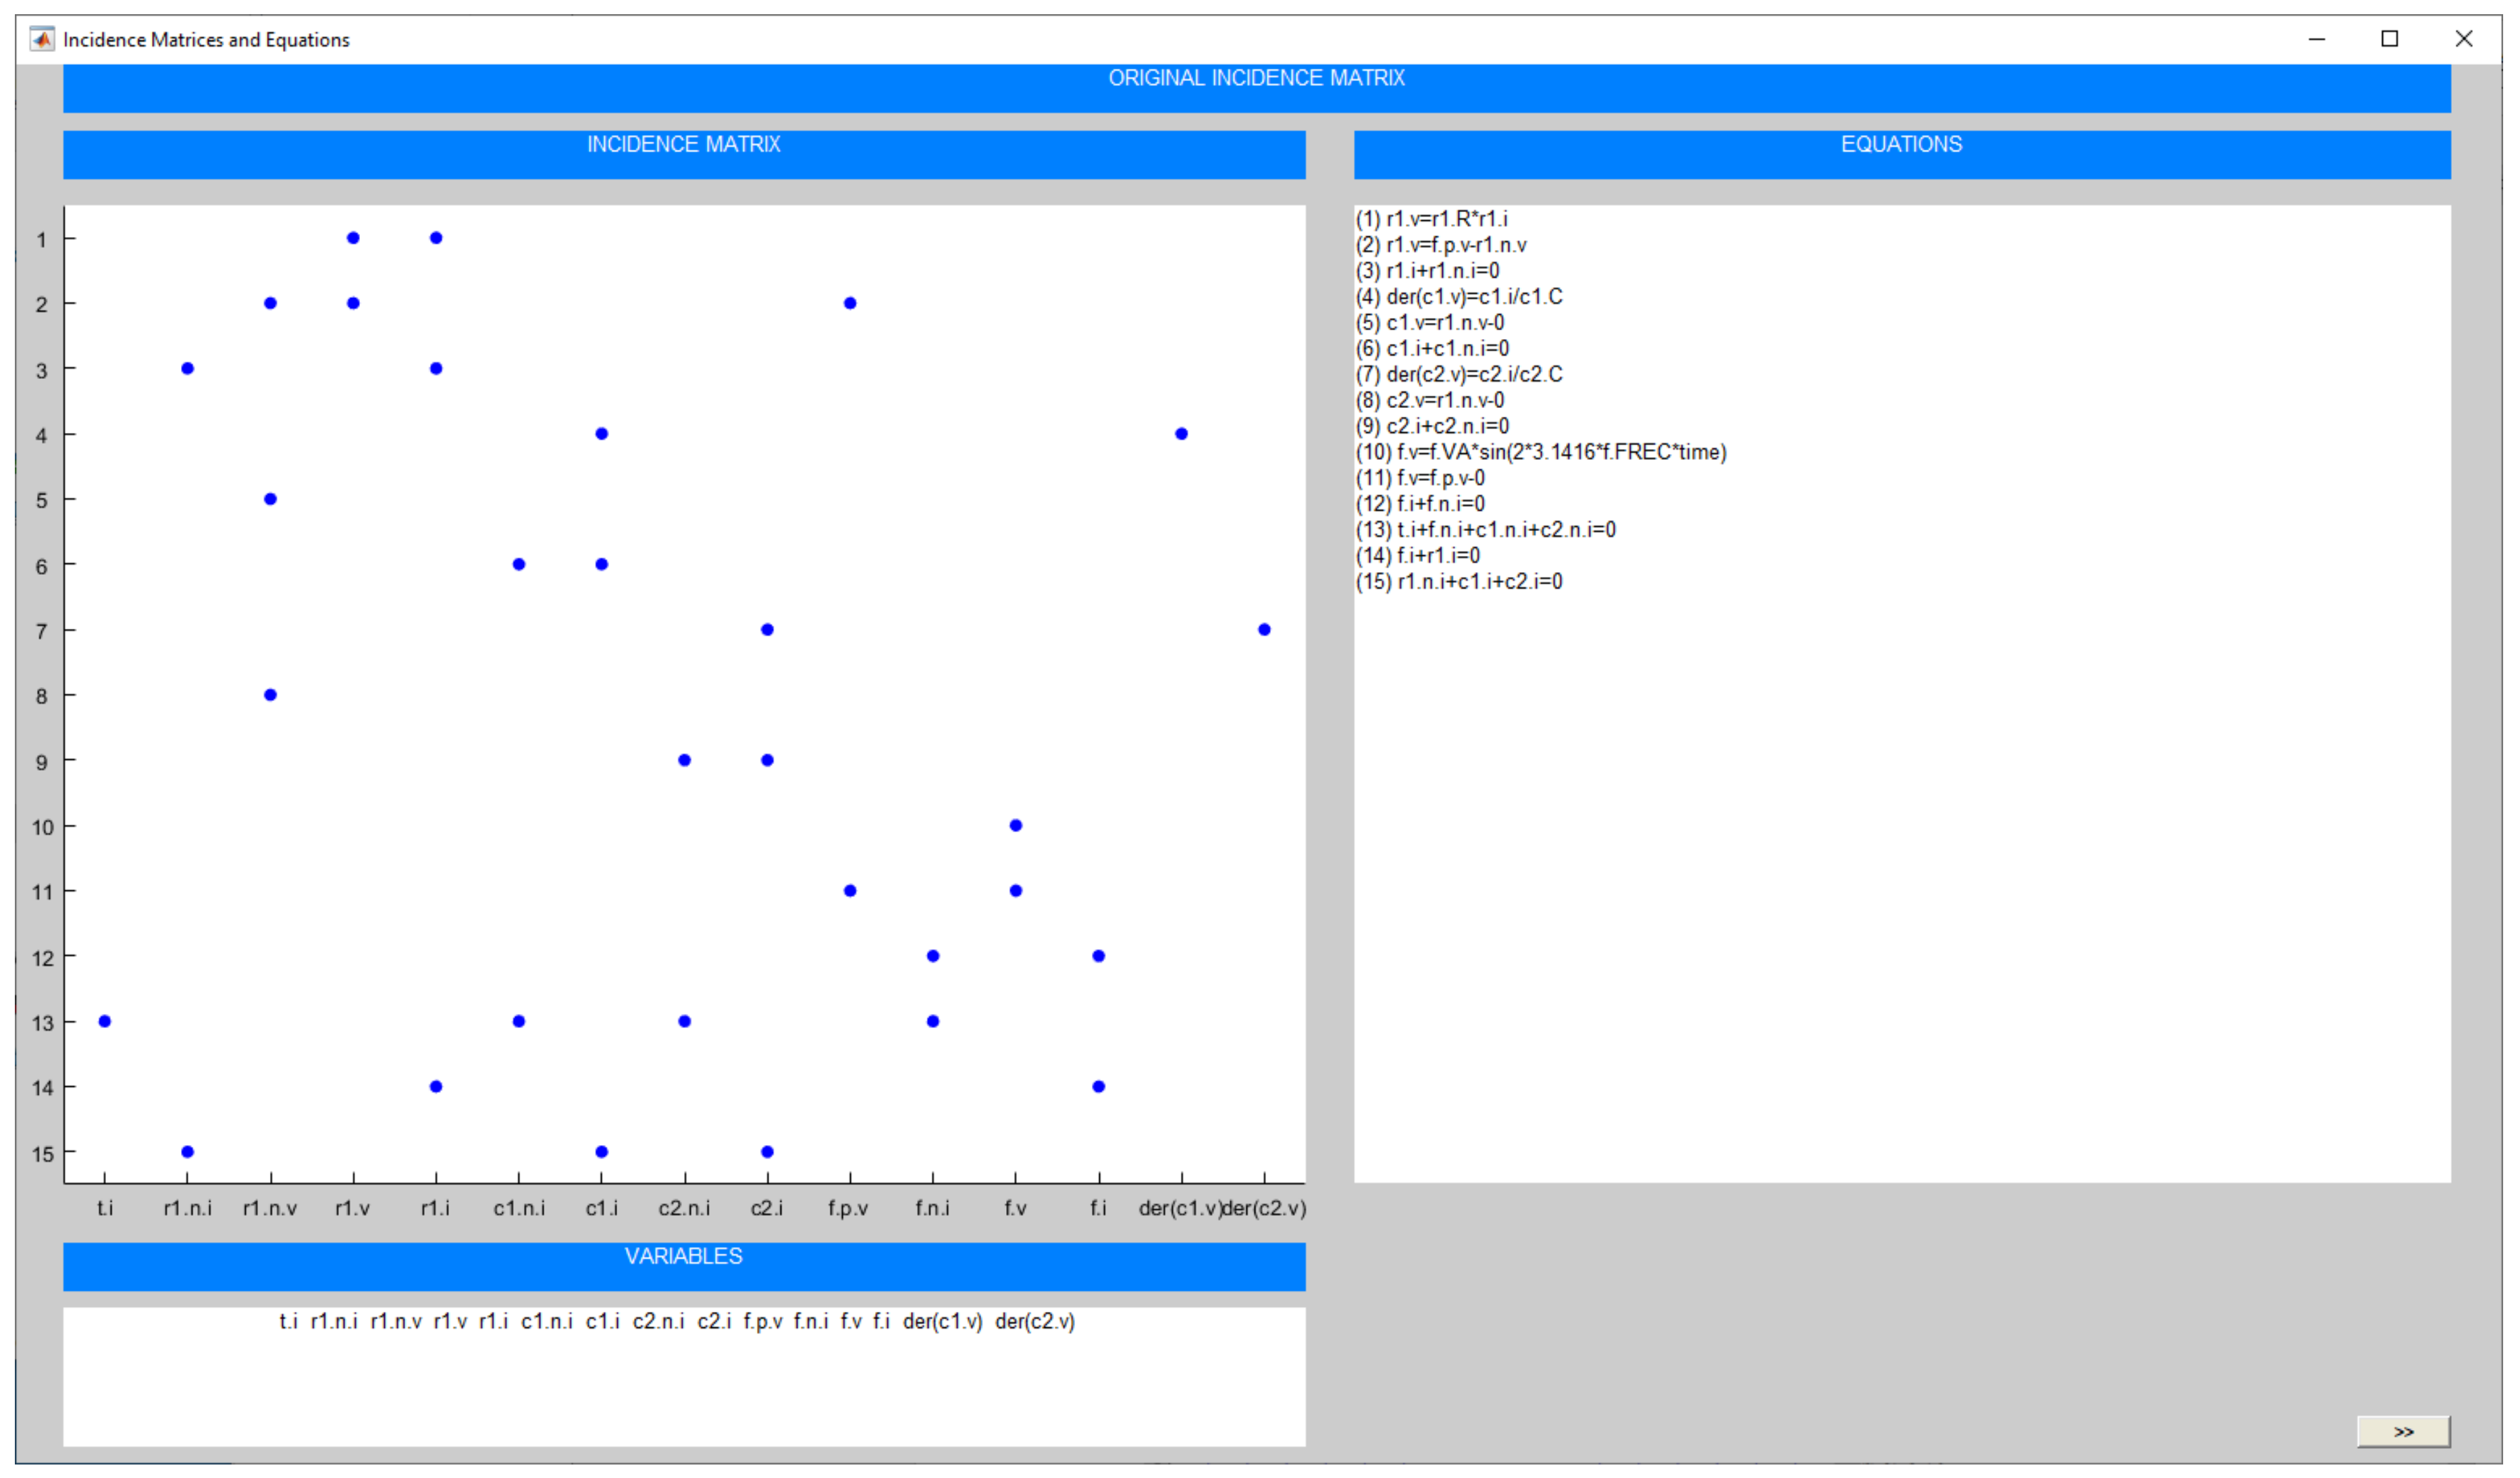Click equation (13) t.i+f.n.i+c1.n.i+c2.n.i=0
This screenshot has height=1478, width=2520.
tap(1486, 530)
